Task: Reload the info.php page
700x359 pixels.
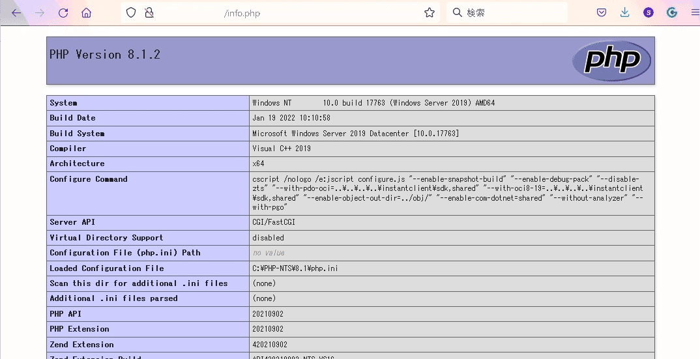Action: 63,13
